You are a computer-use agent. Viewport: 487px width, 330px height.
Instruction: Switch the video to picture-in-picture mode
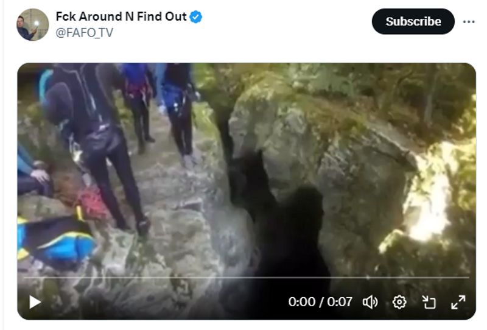click(429, 302)
